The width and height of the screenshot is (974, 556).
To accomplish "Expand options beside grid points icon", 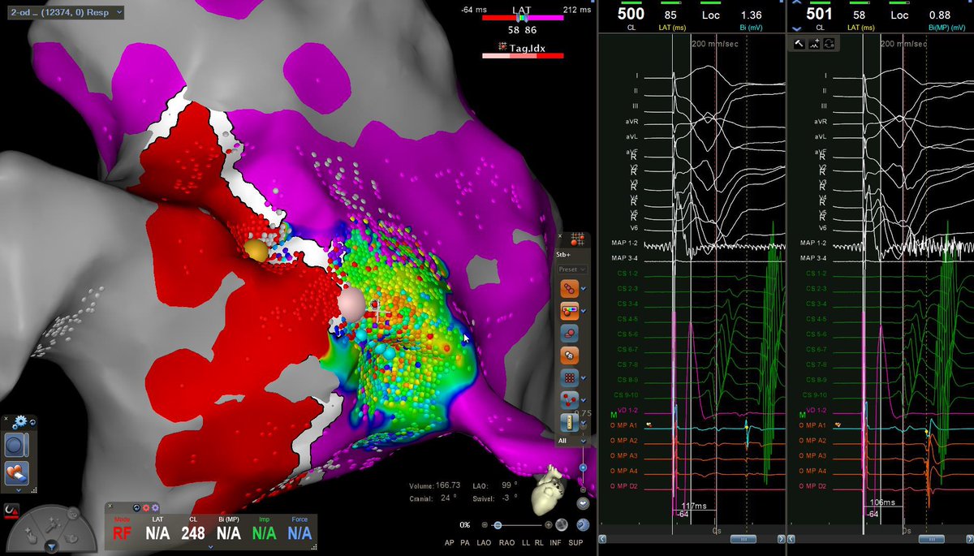I will [584, 377].
